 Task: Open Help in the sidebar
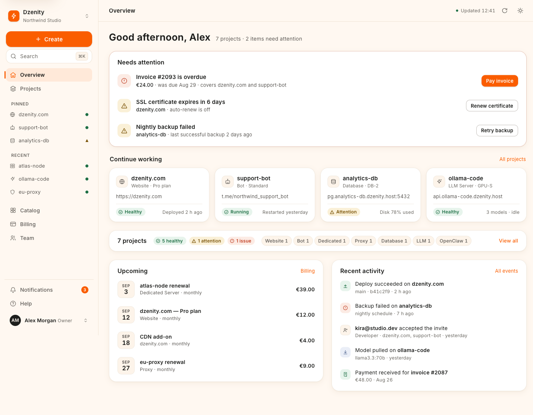coord(49,304)
